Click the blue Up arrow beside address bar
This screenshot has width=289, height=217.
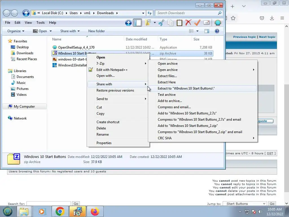click(26, 13)
